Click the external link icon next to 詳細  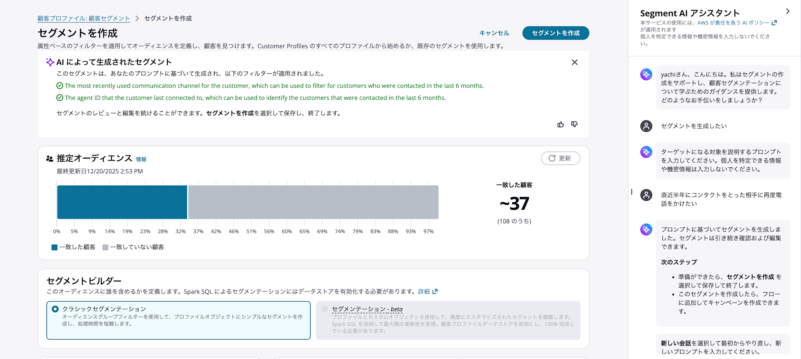pyautogui.click(x=435, y=291)
